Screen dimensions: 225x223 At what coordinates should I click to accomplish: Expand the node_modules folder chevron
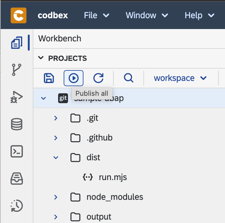coord(56,197)
